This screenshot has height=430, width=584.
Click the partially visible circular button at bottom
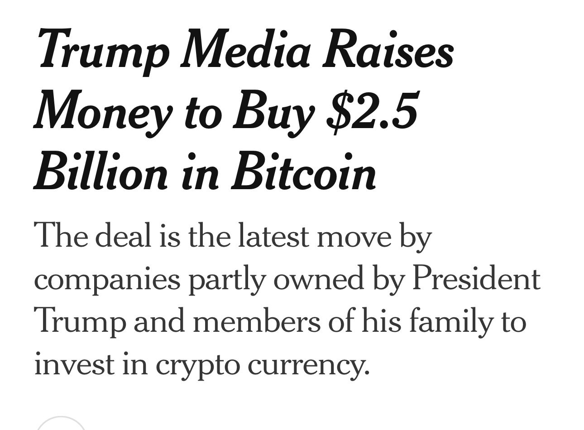[x=60, y=424]
